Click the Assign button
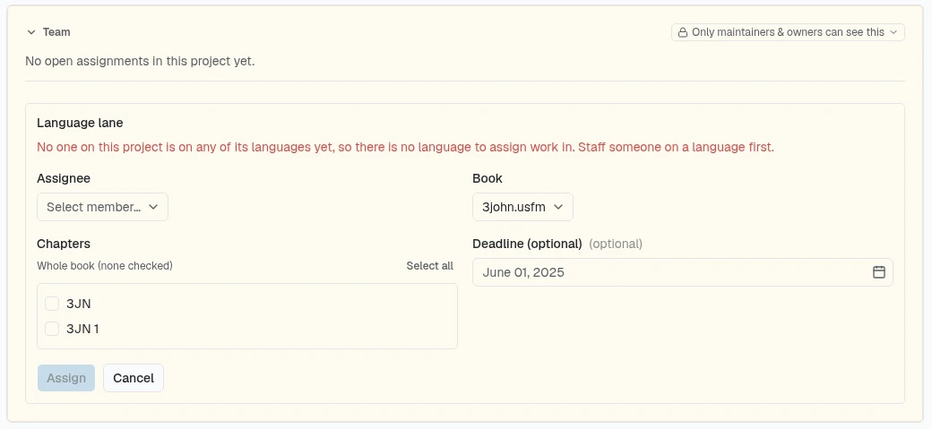Screen dimensions: 932x429 (66, 378)
